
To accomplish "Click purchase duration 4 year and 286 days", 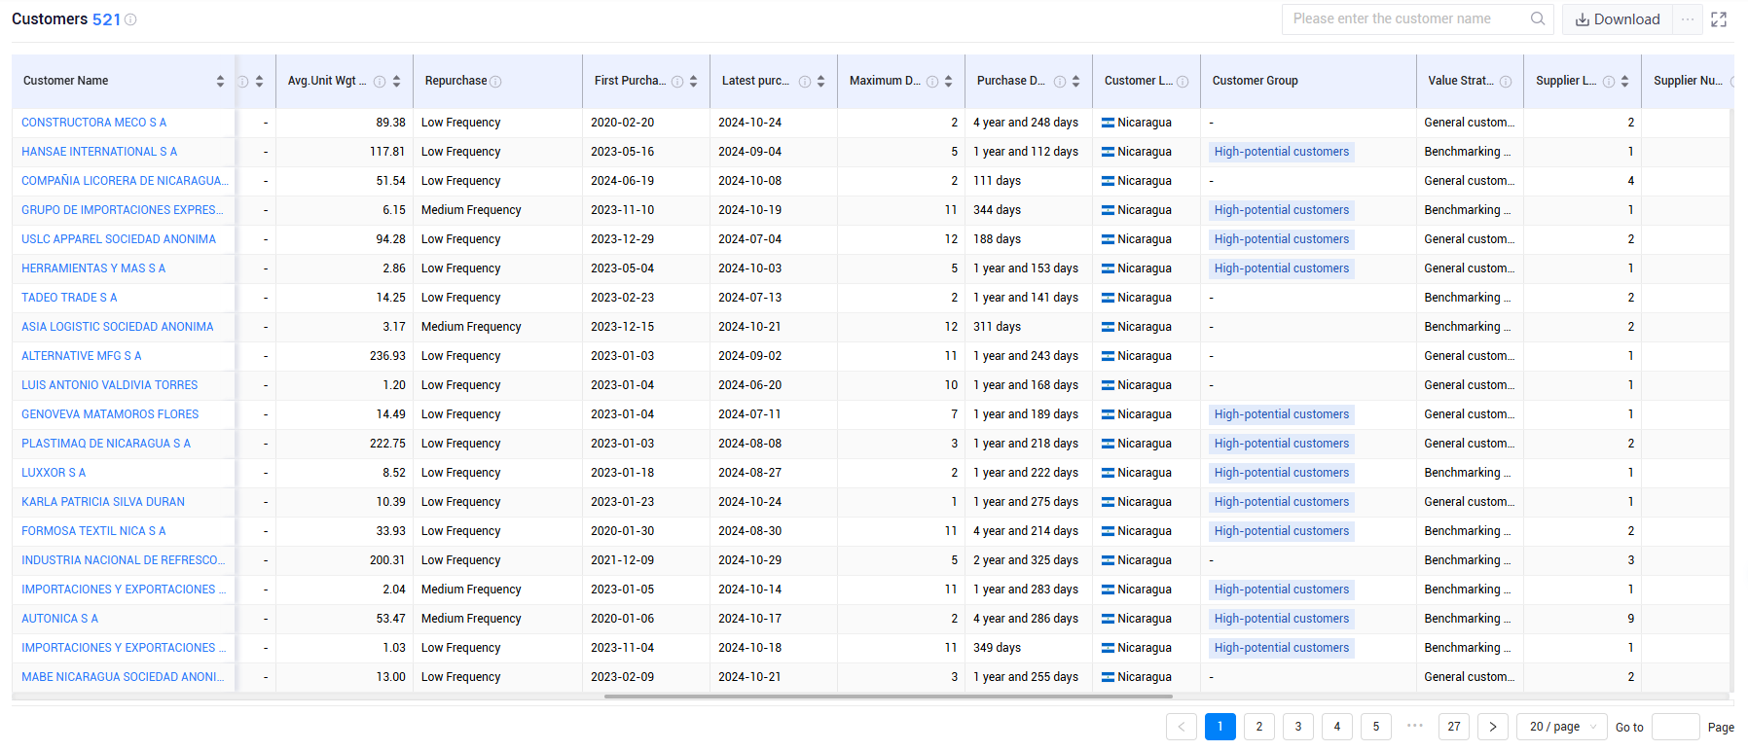I will 1026,619.
